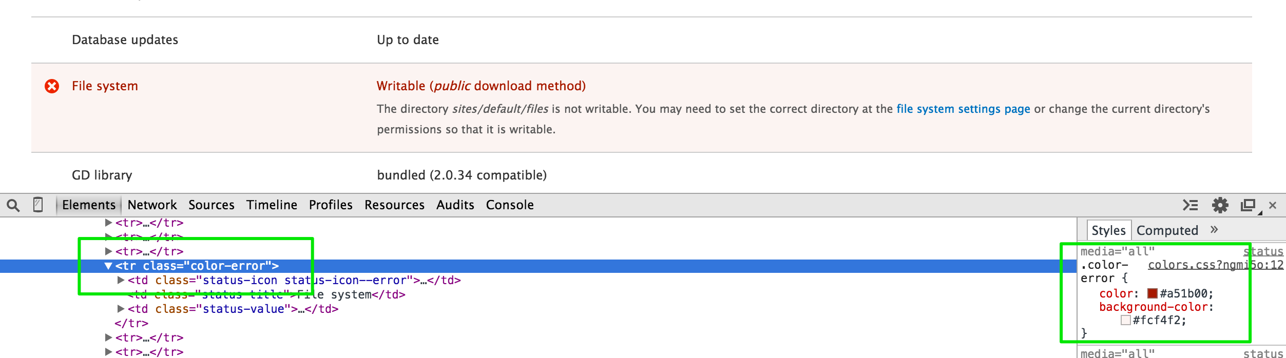Open DevTools settings gear icon
1286x358 pixels.
coord(1220,205)
